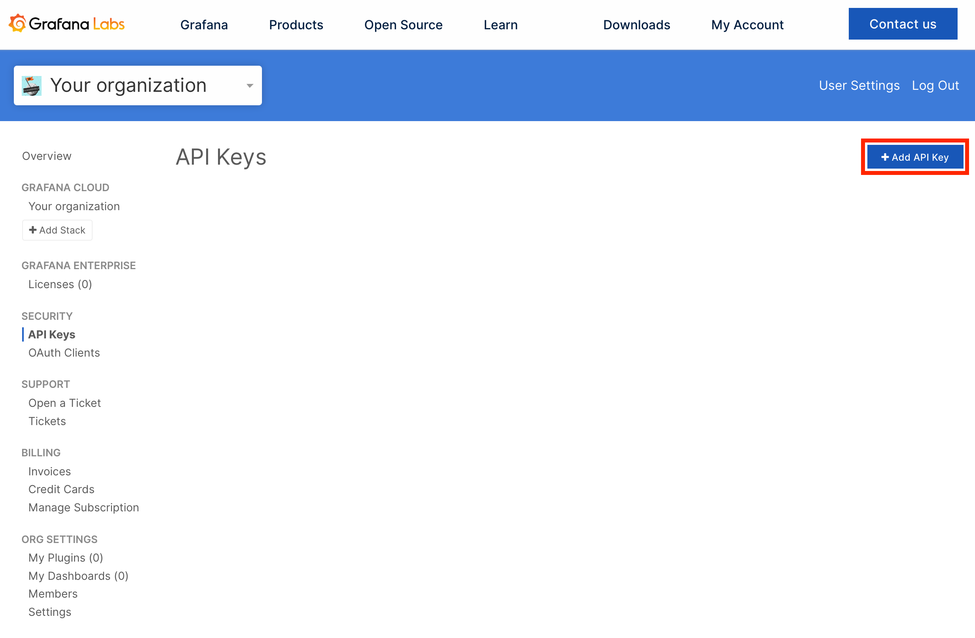Go to the Downloads page
The width and height of the screenshot is (975, 638).
click(x=636, y=25)
